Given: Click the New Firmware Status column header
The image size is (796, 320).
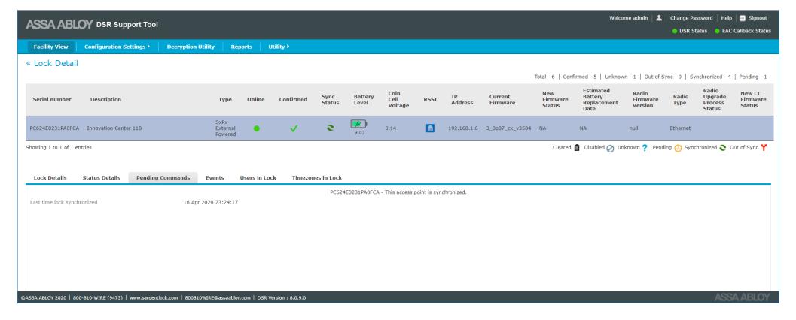Looking at the screenshot, I should [555, 99].
